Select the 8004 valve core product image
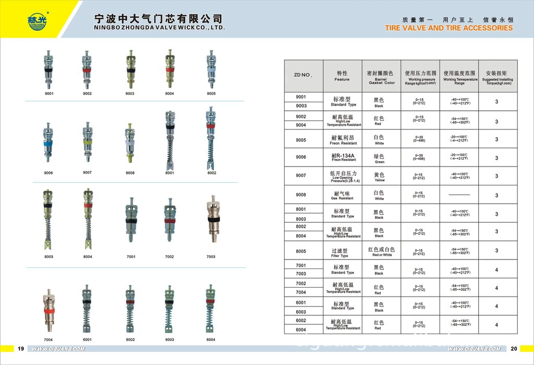 88,219
